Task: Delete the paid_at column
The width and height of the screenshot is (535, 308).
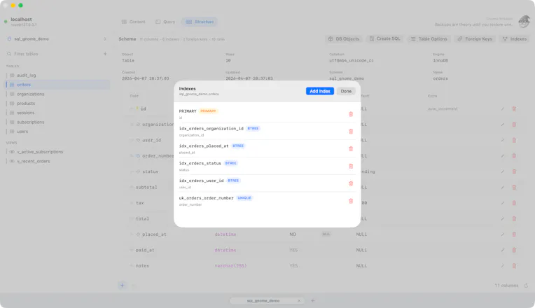Action: click(514, 250)
